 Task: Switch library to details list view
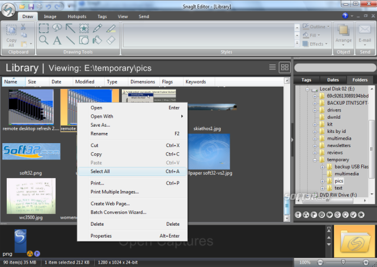[273, 67]
